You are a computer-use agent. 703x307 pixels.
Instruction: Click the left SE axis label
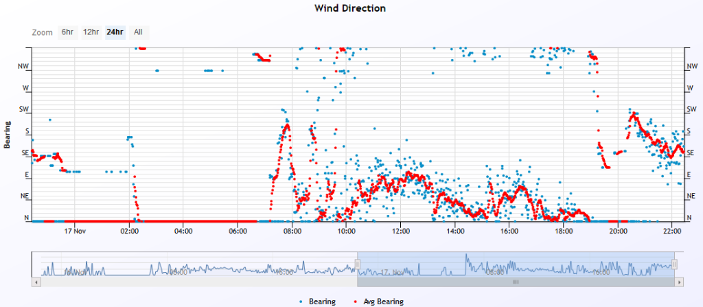point(25,152)
